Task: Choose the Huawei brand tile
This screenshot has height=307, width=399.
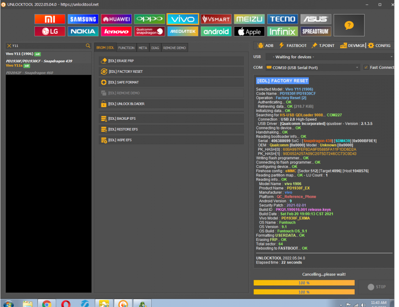Action: click(x=116, y=19)
